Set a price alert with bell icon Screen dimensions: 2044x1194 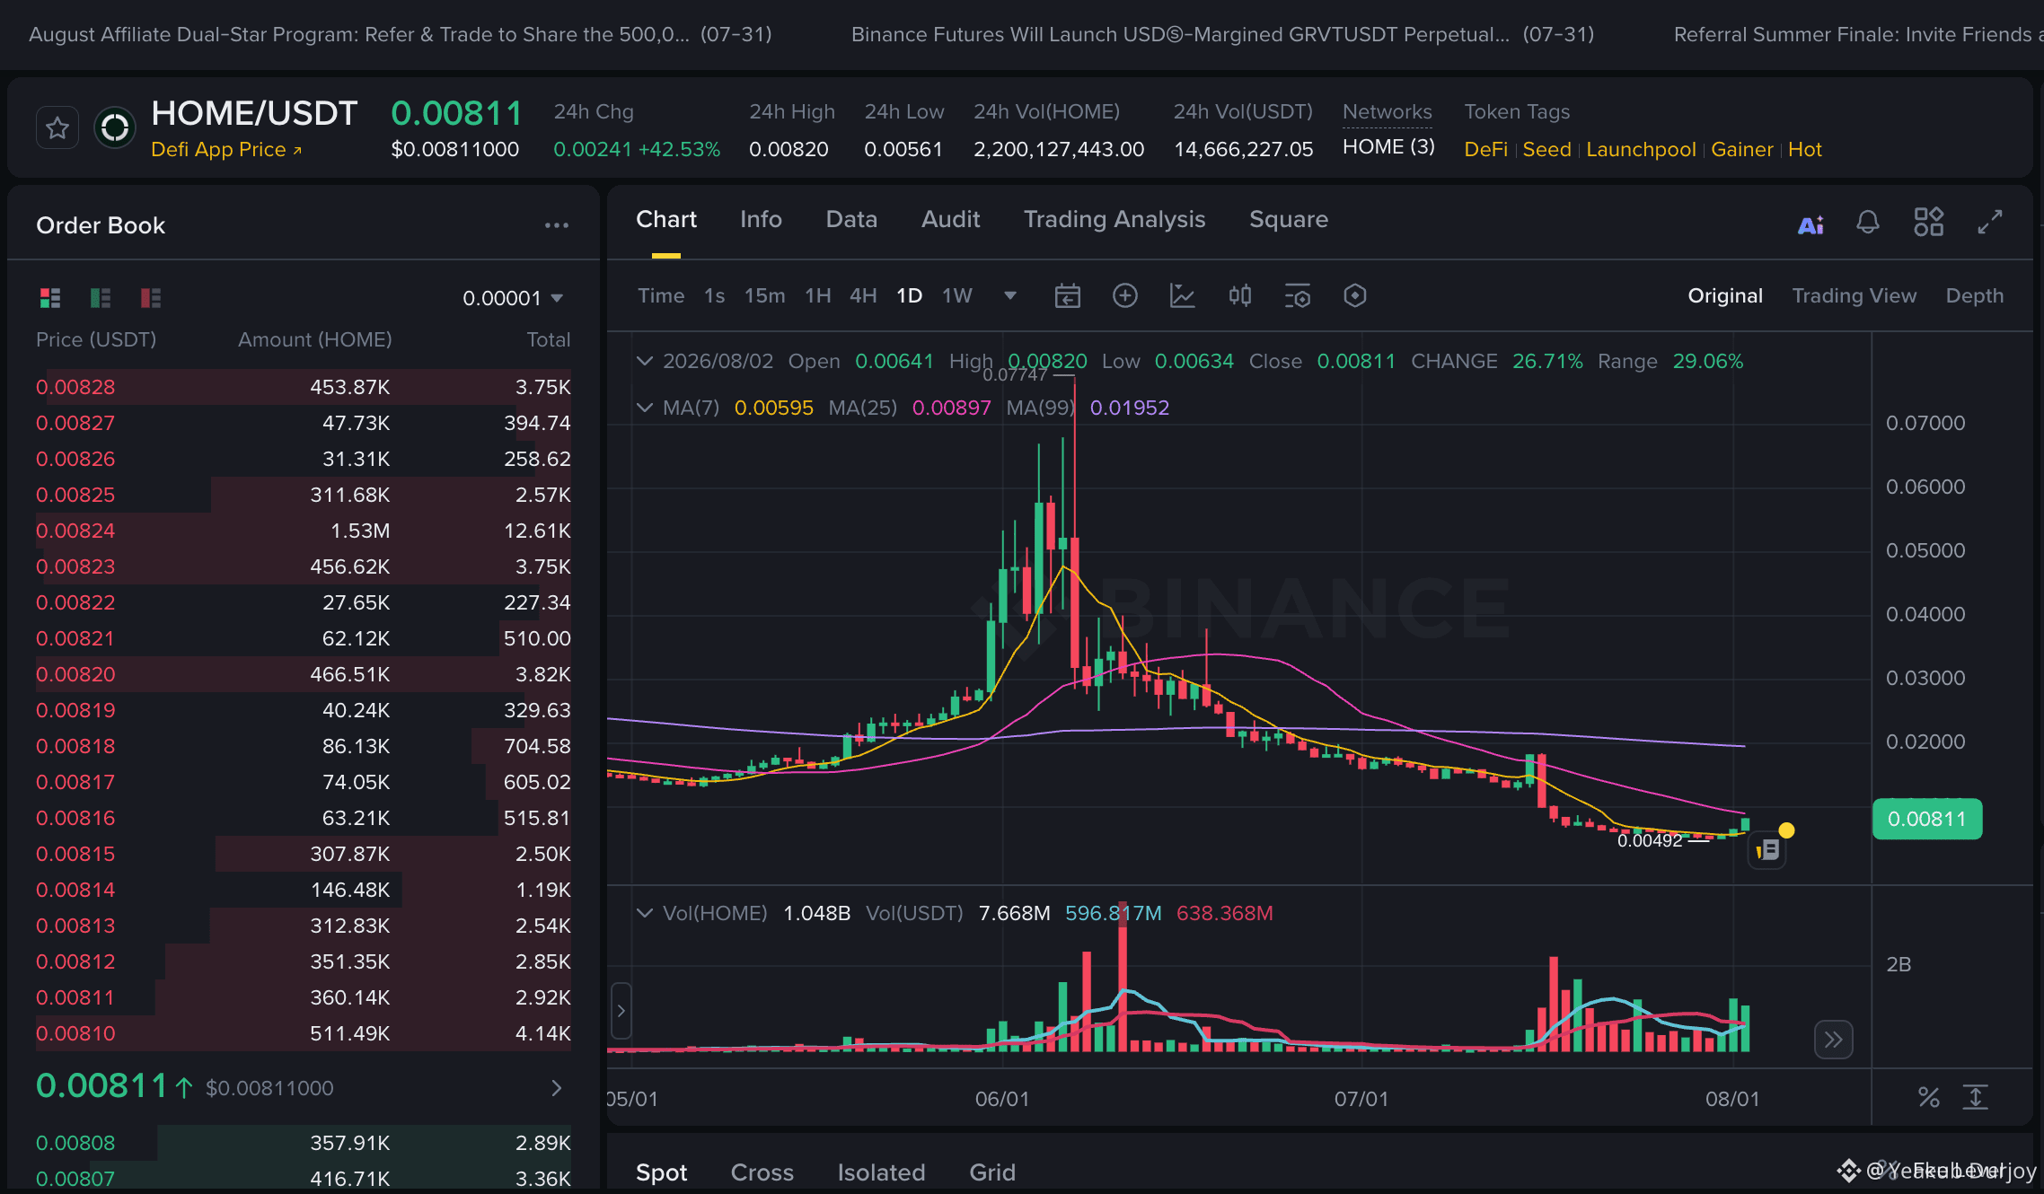(x=1868, y=222)
